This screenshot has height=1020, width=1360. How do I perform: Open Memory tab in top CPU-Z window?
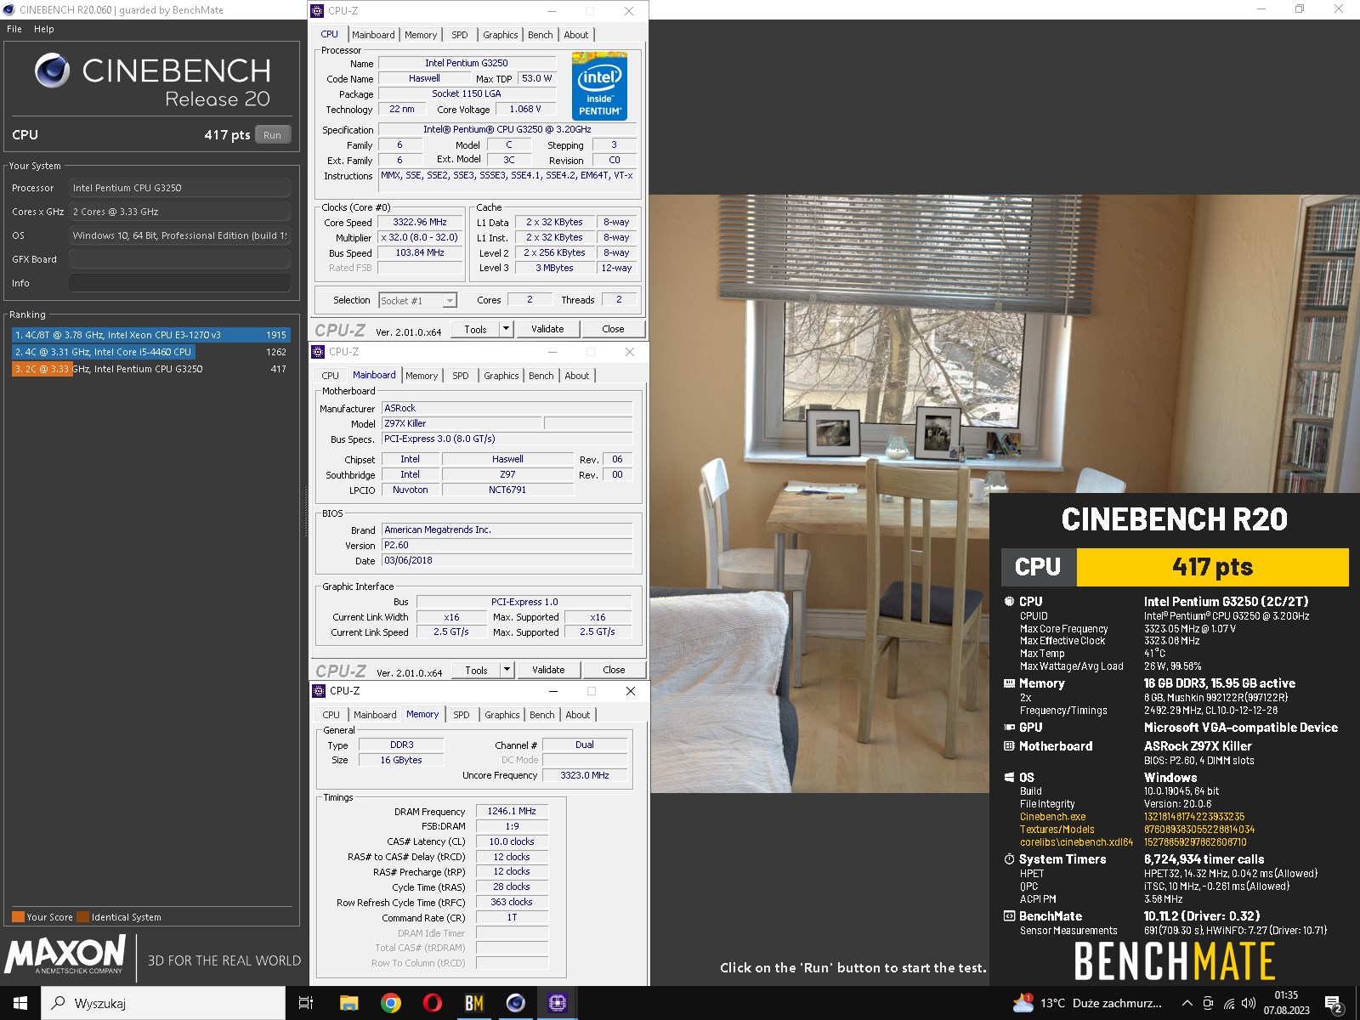click(x=421, y=35)
